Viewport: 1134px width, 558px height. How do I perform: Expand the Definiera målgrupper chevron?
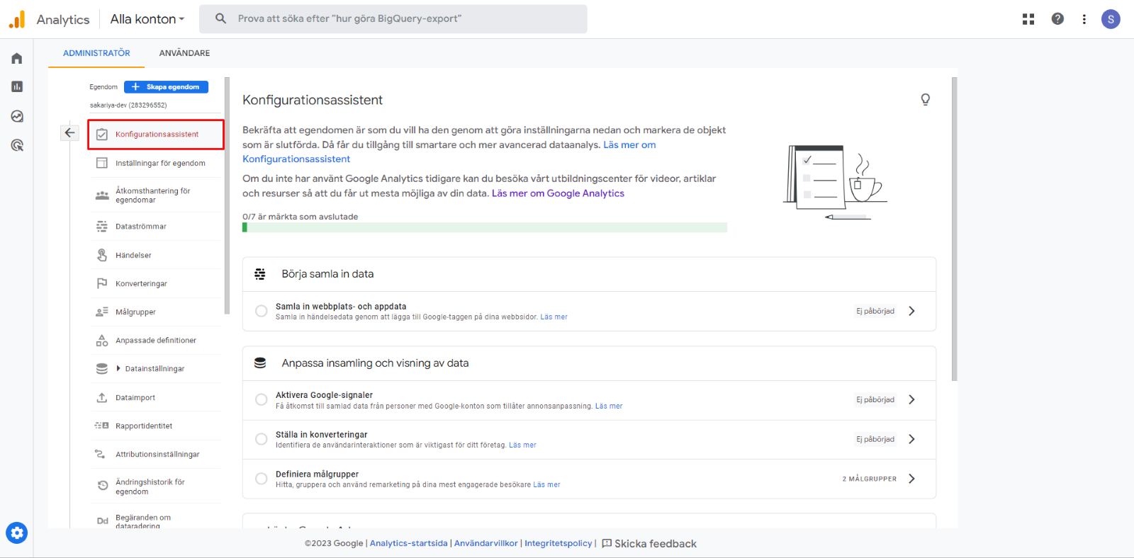point(911,479)
